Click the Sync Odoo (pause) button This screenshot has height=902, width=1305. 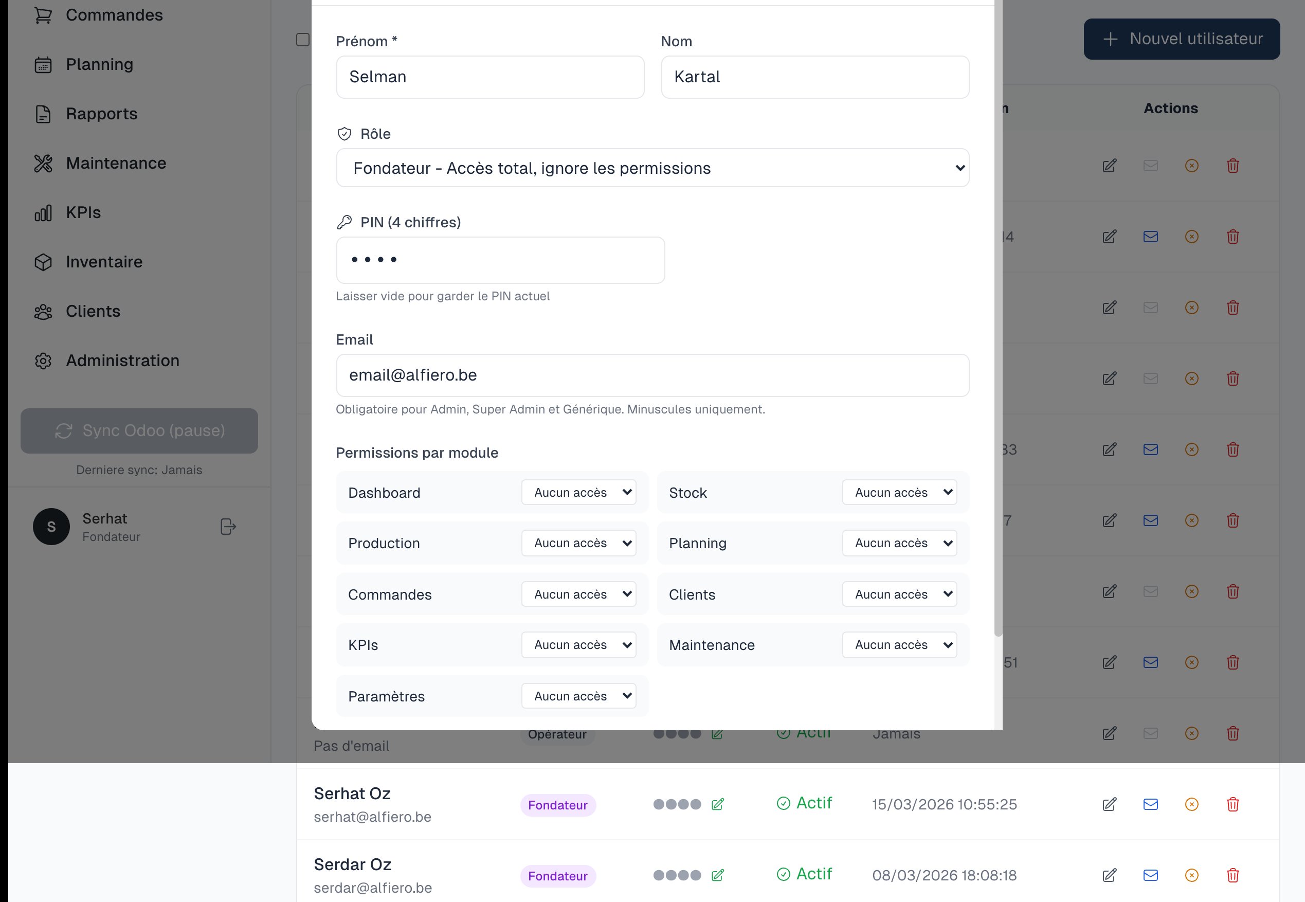tap(139, 430)
